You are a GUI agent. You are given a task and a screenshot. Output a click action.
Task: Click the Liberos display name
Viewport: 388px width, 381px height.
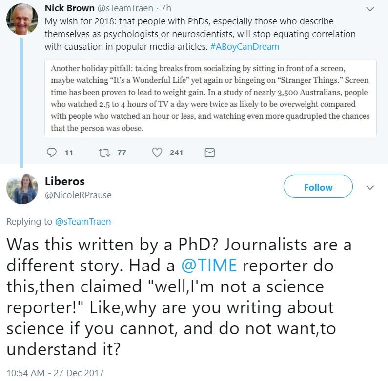click(x=64, y=181)
